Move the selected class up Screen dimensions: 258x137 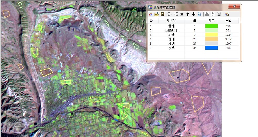tap(188, 14)
